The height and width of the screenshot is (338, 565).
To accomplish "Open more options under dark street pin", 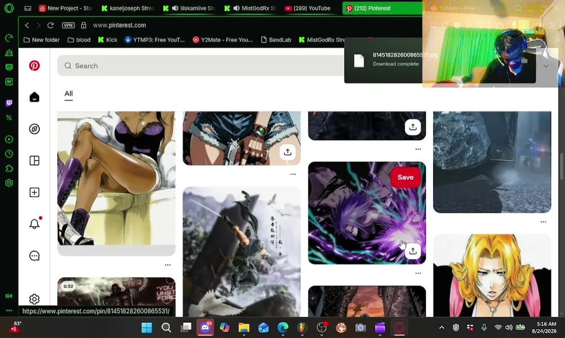I will click(x=543, y=222).
